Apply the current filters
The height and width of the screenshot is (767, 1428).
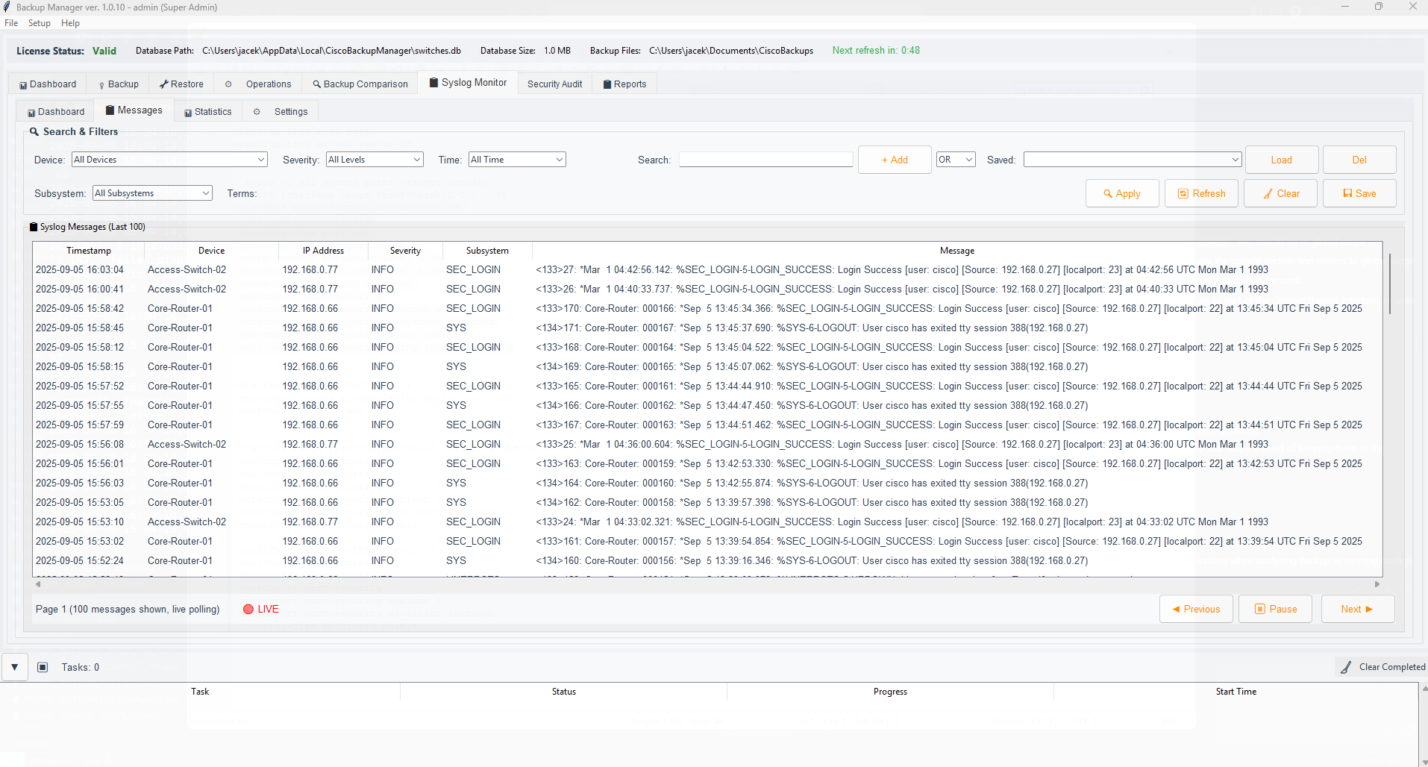(1122, 193)
